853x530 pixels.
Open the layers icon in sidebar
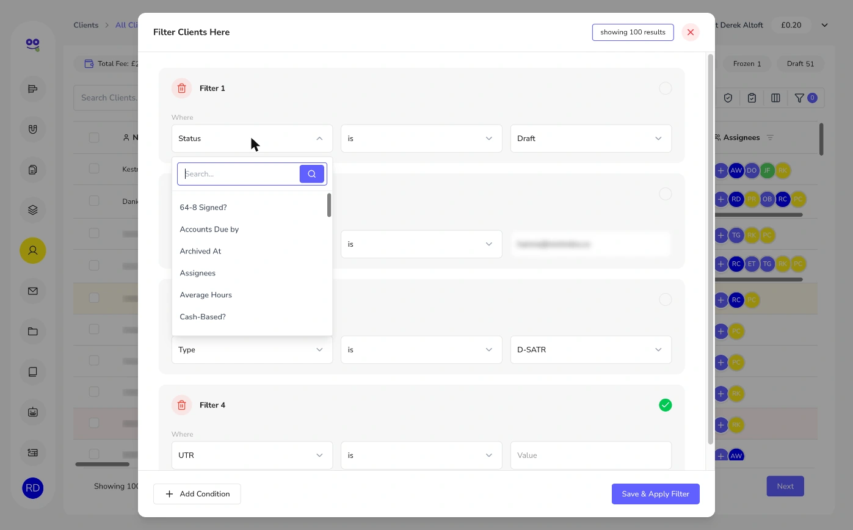33,210
